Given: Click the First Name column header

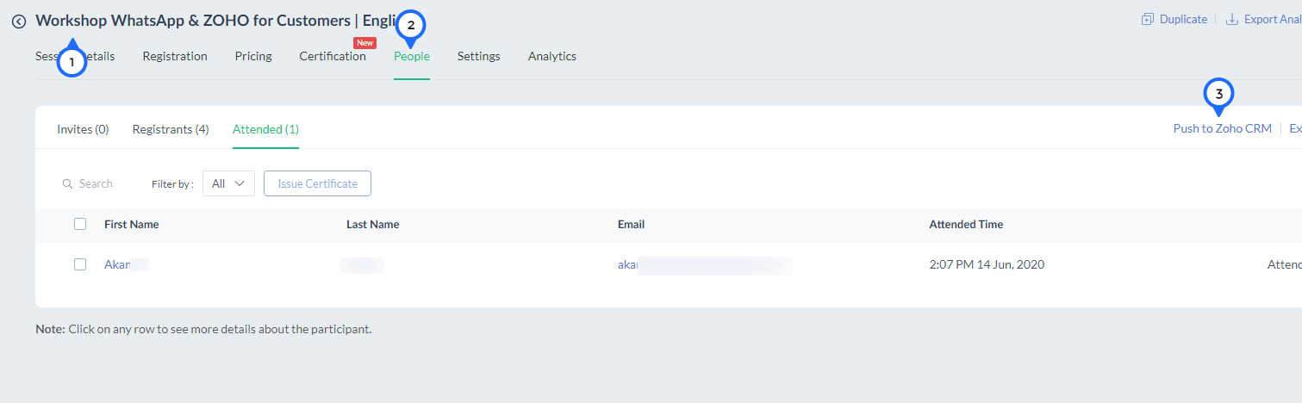Looking at the screenshot, I should pyautogui.click(x=132, y=224).
